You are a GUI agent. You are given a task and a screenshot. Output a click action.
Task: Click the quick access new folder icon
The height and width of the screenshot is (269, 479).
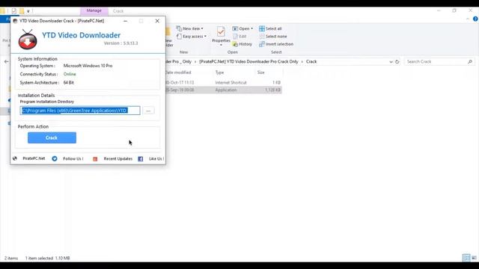click(22, 11)
